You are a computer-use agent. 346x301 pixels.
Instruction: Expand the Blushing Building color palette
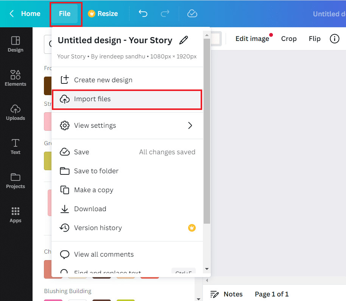tap(67, 291)
